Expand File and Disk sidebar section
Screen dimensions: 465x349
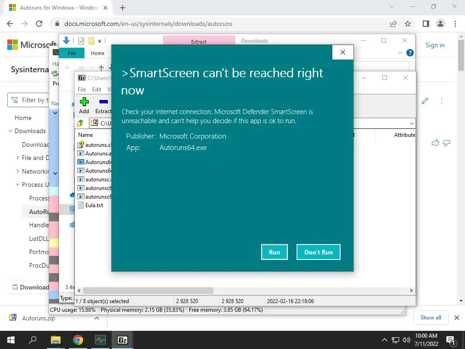(18, 158)
